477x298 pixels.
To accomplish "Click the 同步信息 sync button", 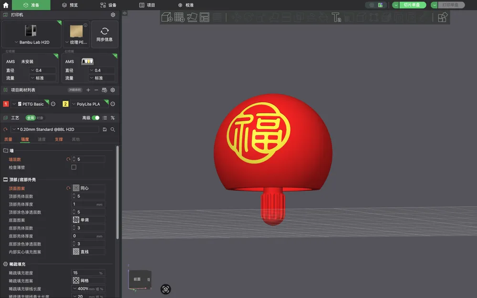I will click(104, 34).
